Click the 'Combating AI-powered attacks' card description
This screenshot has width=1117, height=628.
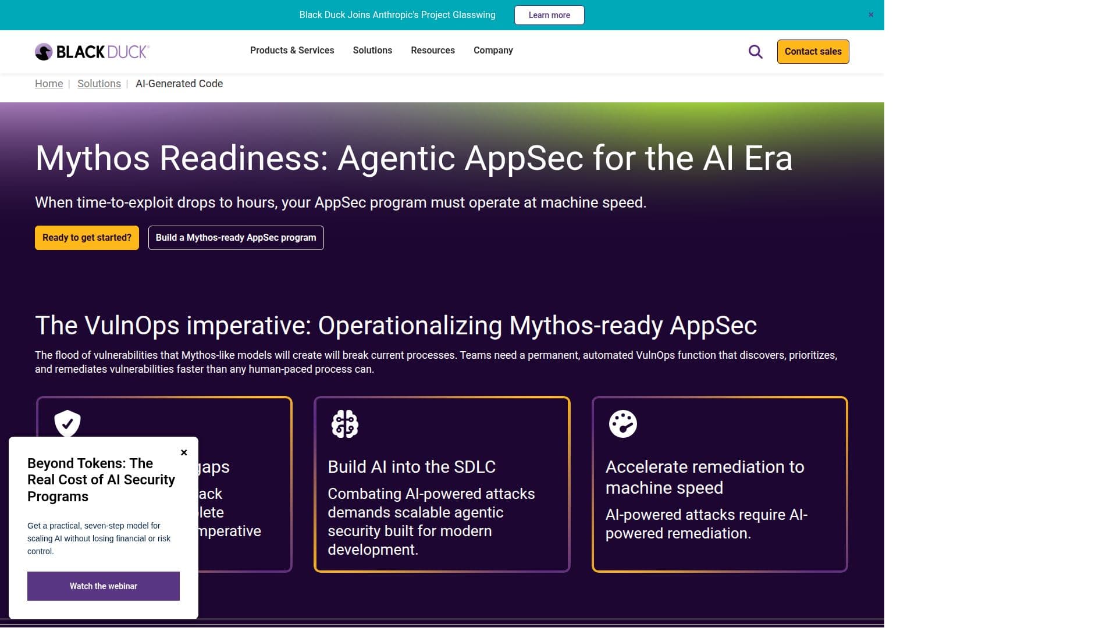click(431, 522)
